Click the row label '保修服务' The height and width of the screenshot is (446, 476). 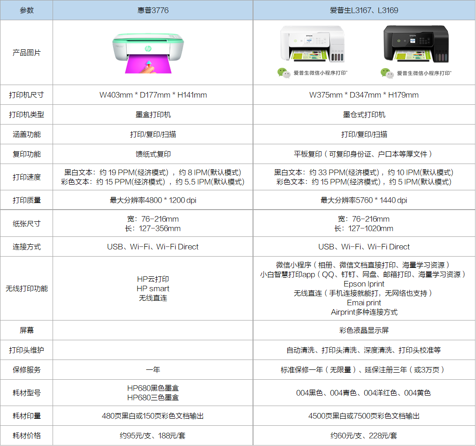click(x=26, y=370)
